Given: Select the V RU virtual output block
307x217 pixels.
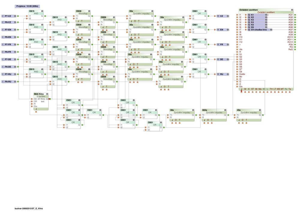Looking at the screenshot, I should (223, 74).
